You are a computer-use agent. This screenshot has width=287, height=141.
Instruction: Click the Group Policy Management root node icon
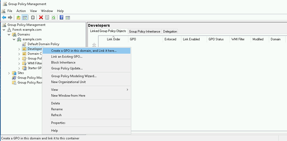[4, 25]
